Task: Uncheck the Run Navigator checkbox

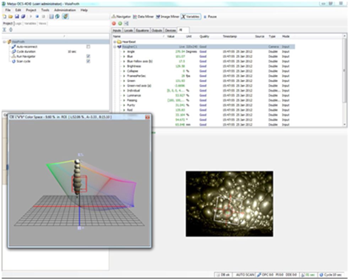Action: tap(88, 56)
